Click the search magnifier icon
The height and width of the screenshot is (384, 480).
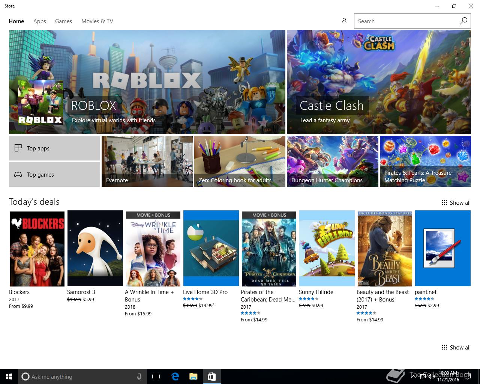pos(463,21)
